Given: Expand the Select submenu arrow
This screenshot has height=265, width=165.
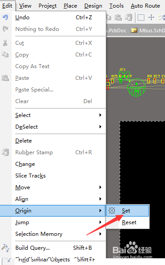Looking at the screenshot, I should pyautogui.click(x=100, y=115).
